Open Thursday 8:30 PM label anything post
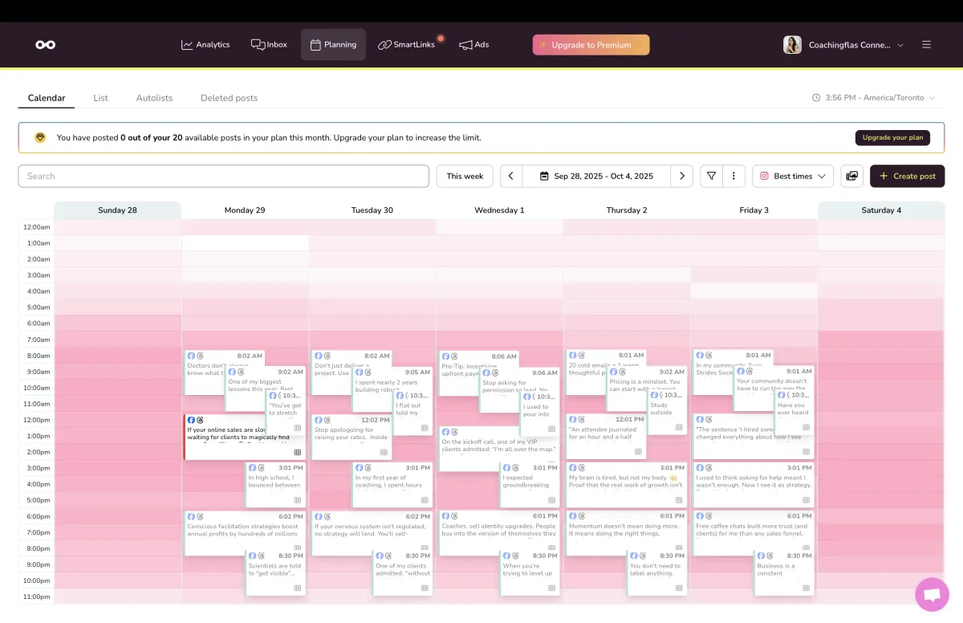 pos(656,572)
